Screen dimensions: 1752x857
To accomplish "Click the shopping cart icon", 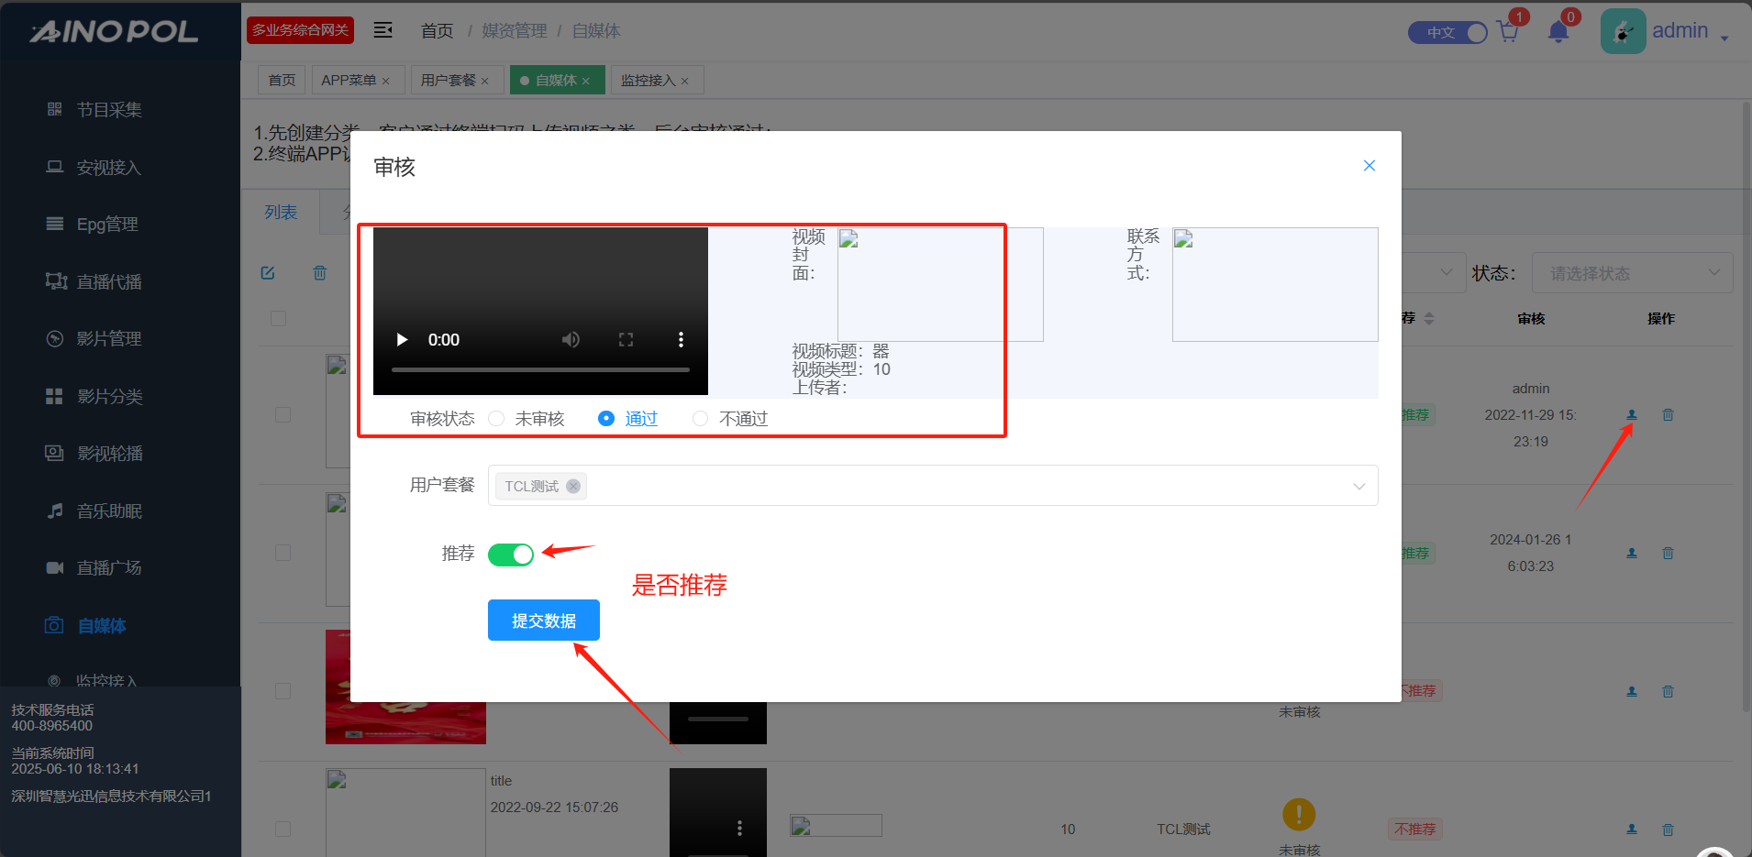I will click(x=1507, y=32).
